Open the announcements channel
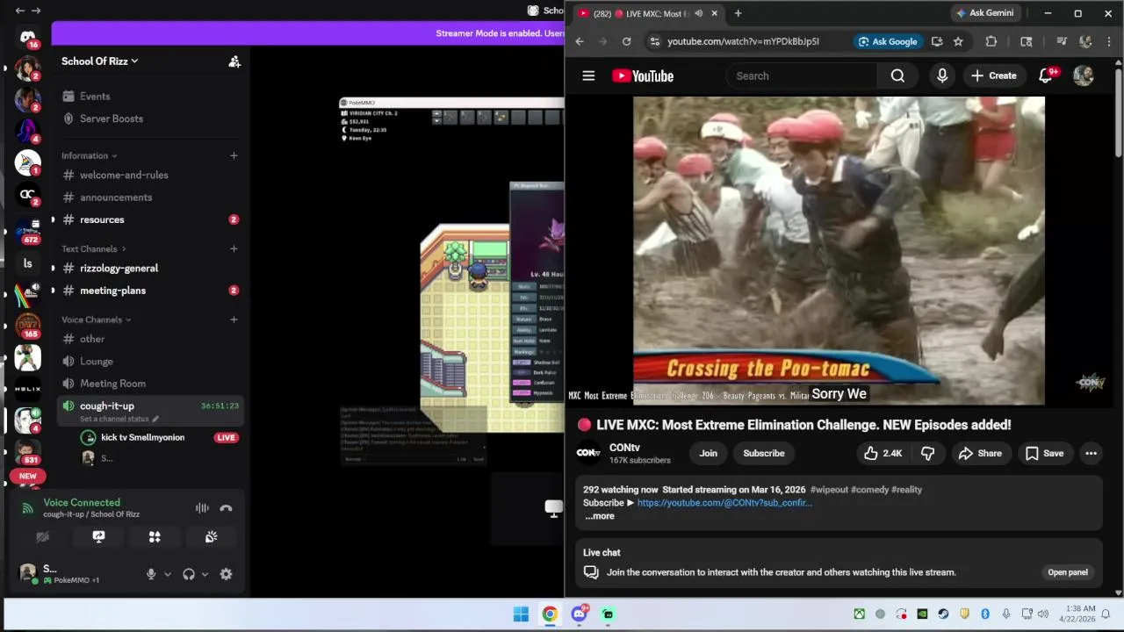This screenshot has width=1124, height=632. coord(116,197)
